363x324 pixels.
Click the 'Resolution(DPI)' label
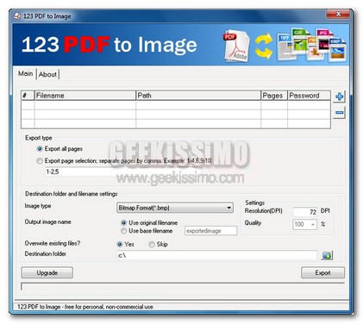tap(264, 211)
